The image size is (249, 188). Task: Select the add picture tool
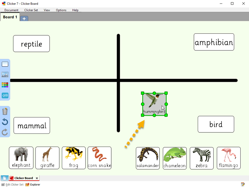(5, 75)
